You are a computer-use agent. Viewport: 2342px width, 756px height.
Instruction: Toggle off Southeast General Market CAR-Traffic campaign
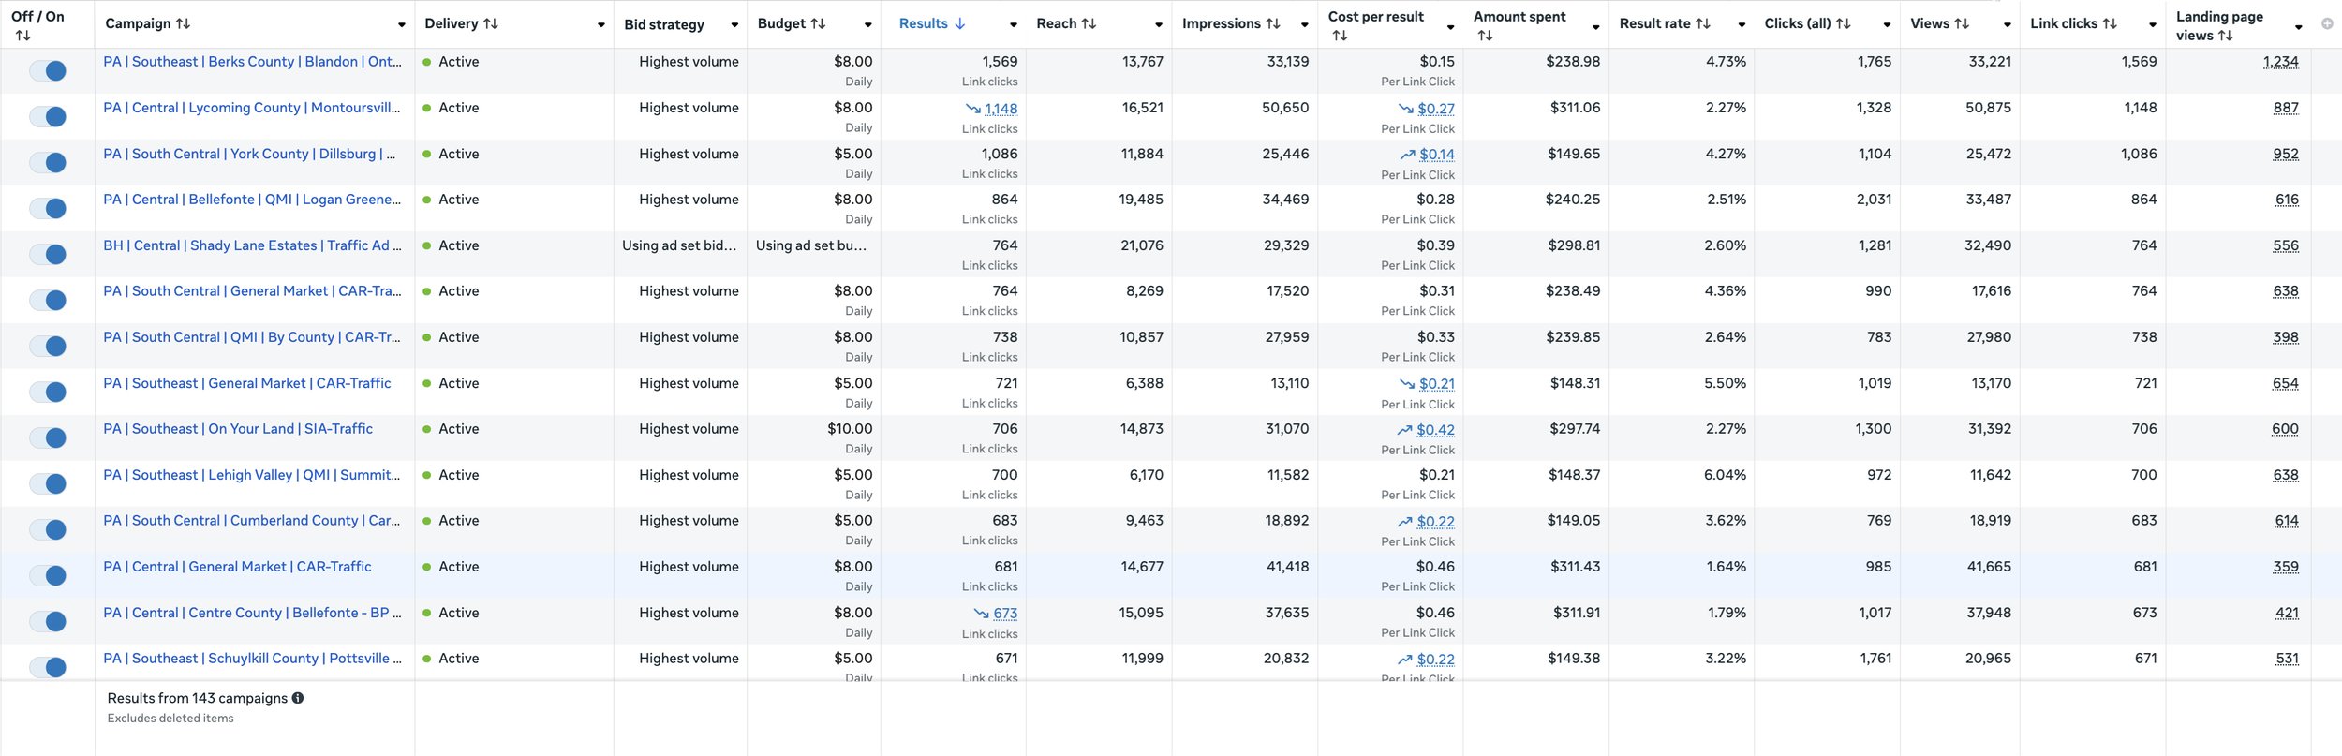point(48,392)
